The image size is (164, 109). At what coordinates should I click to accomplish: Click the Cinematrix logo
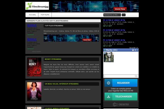click(121, 105)
